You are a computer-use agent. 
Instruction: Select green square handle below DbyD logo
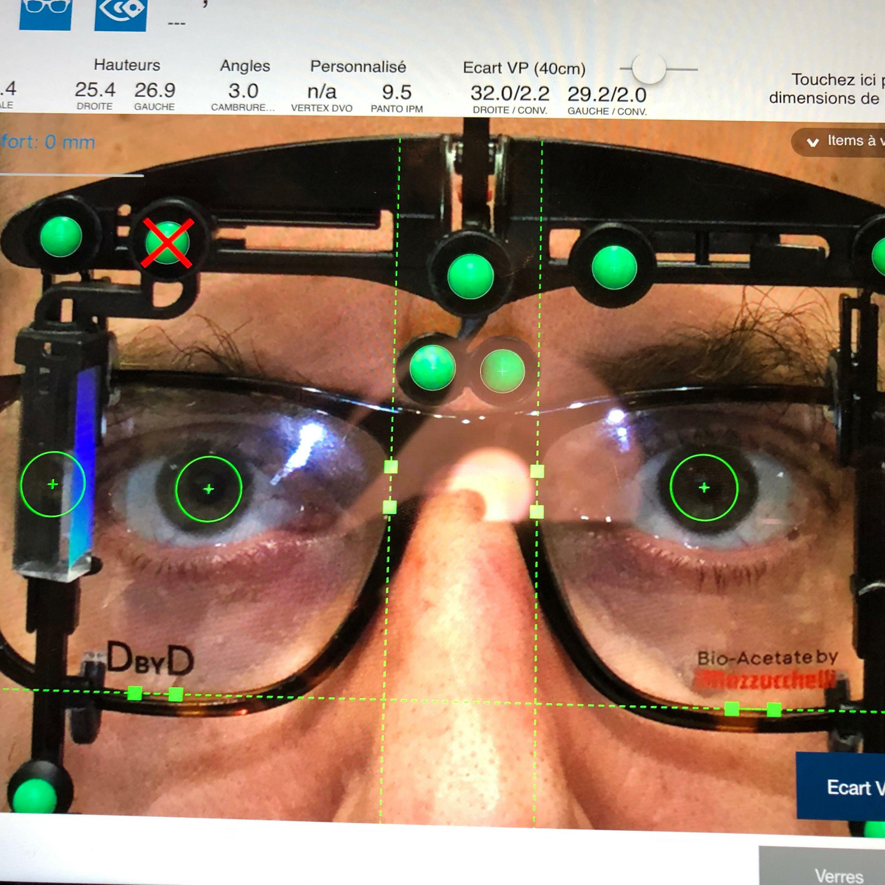(135, 693)
